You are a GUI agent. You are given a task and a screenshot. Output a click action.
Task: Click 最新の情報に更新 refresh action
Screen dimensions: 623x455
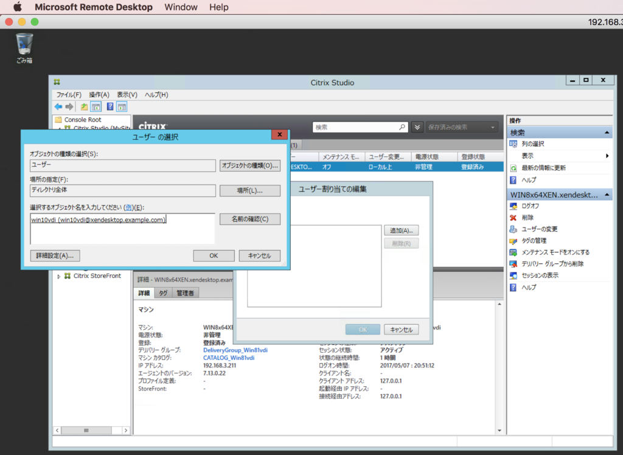(x=543, y=168)
